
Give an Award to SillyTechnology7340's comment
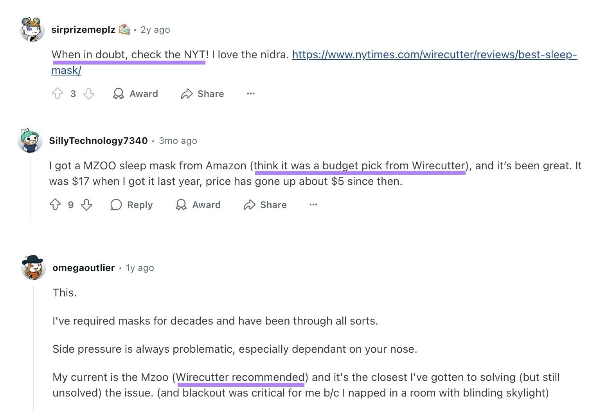pyautogui.click(x=198, y=205)
